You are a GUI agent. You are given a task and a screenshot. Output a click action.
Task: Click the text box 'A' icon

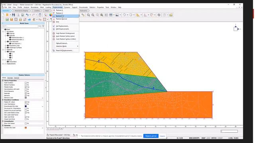[x=106, y=15]
